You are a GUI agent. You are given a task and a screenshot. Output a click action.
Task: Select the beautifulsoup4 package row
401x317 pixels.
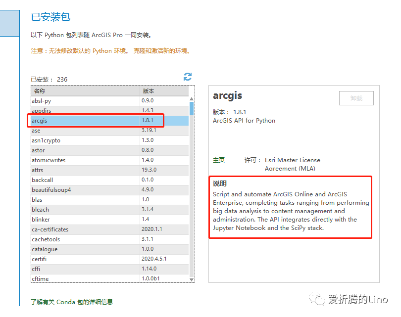tap(110, 190)
